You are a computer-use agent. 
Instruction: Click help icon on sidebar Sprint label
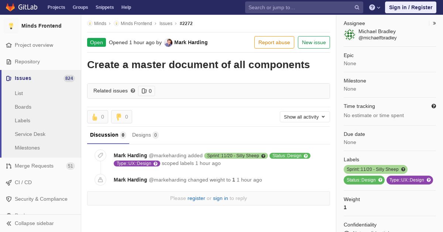[403, 169]
